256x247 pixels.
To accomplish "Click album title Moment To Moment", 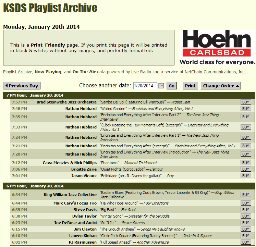I will [141, 163].
